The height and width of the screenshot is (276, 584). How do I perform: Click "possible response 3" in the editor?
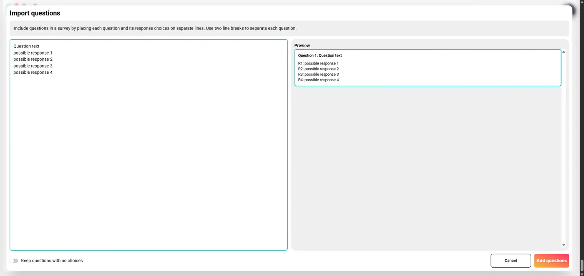(x=33, y=66)
